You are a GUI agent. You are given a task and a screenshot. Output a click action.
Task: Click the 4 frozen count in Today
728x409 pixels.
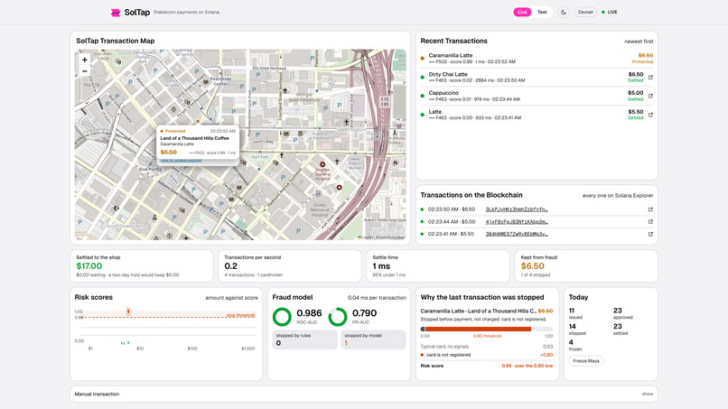571,342
